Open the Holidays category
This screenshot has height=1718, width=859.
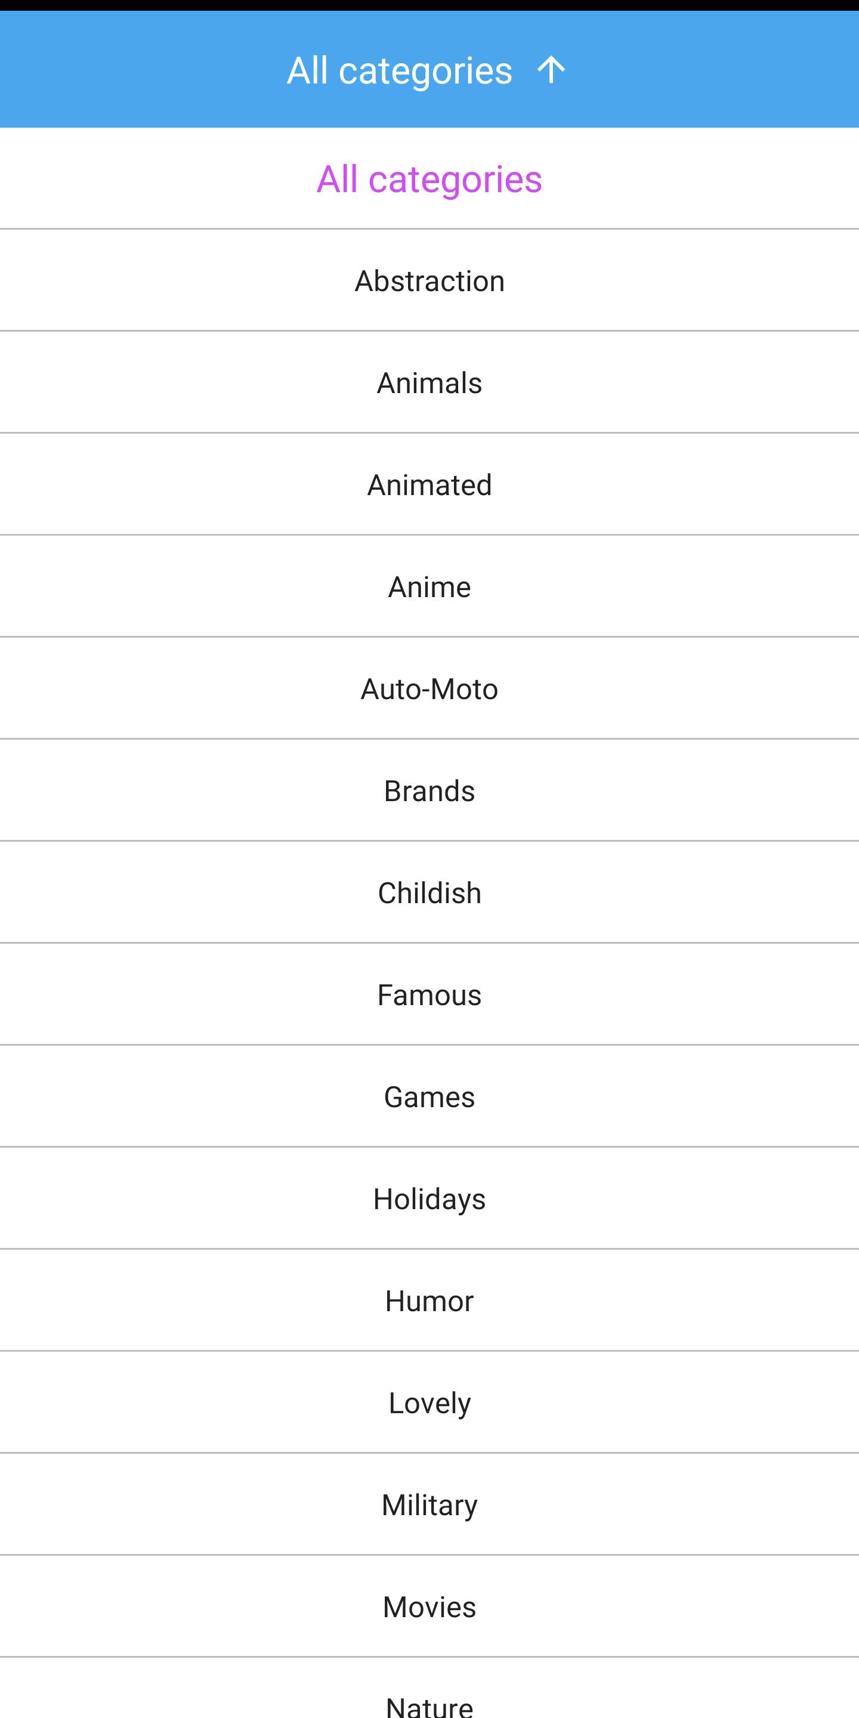429,1199
